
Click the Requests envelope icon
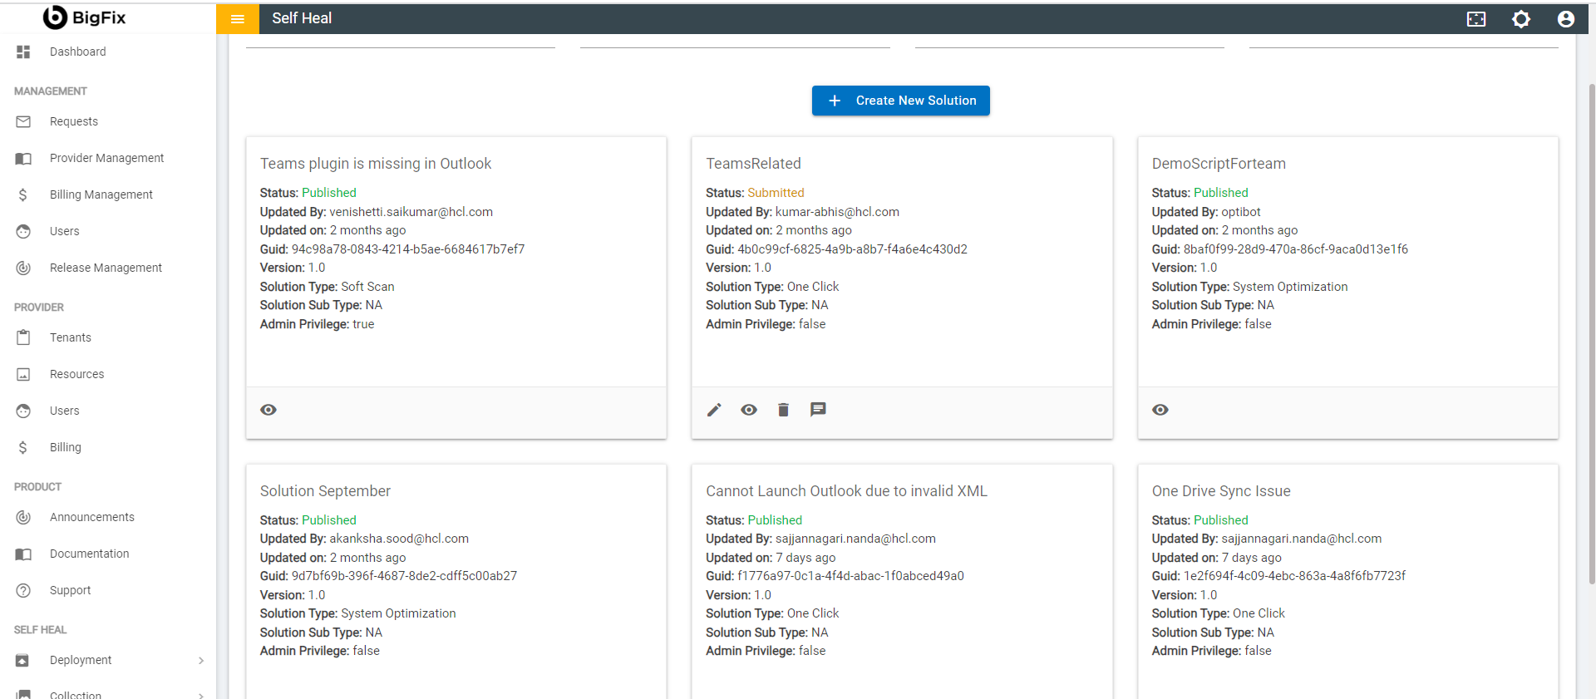pyautogui.click(x=23, y=121)
